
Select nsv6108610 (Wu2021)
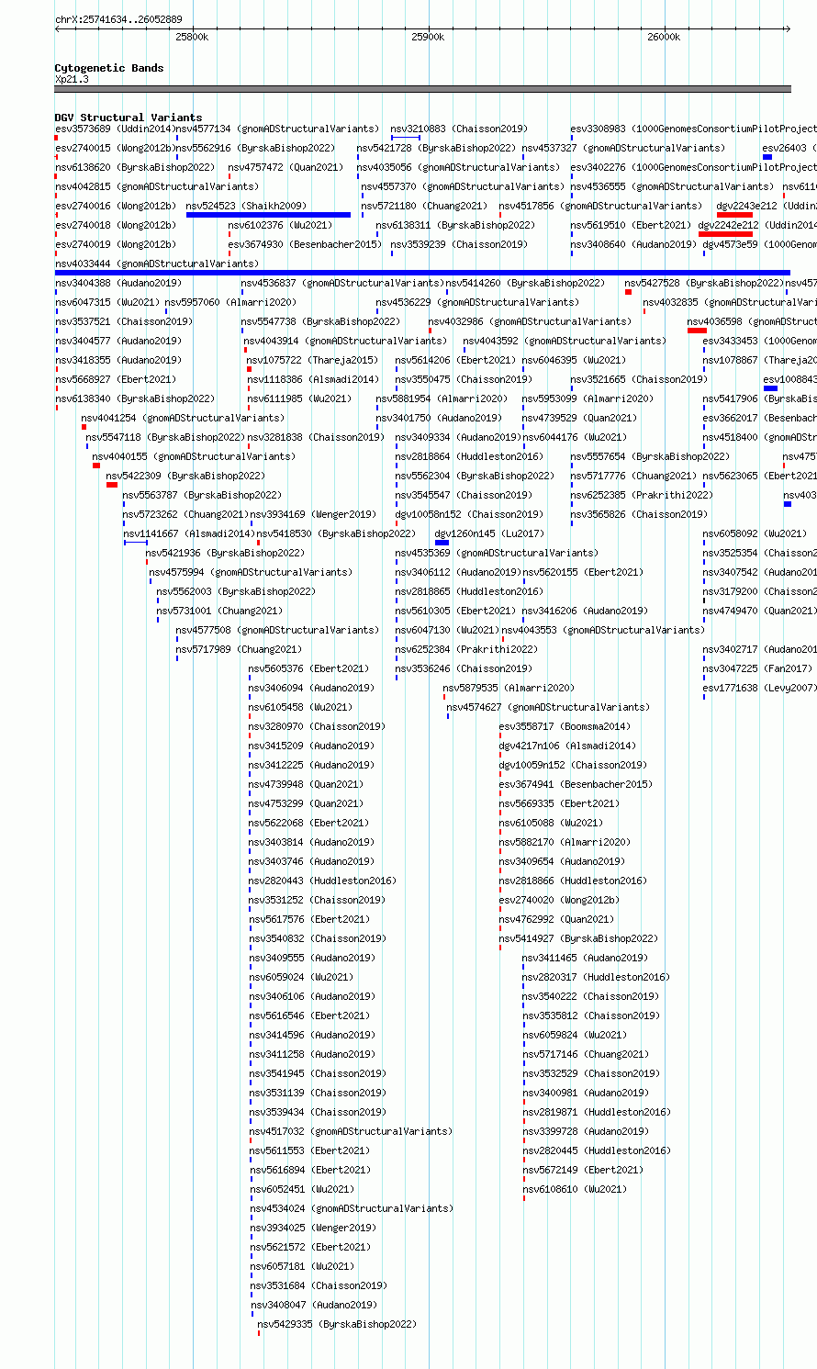point(575,1189)
